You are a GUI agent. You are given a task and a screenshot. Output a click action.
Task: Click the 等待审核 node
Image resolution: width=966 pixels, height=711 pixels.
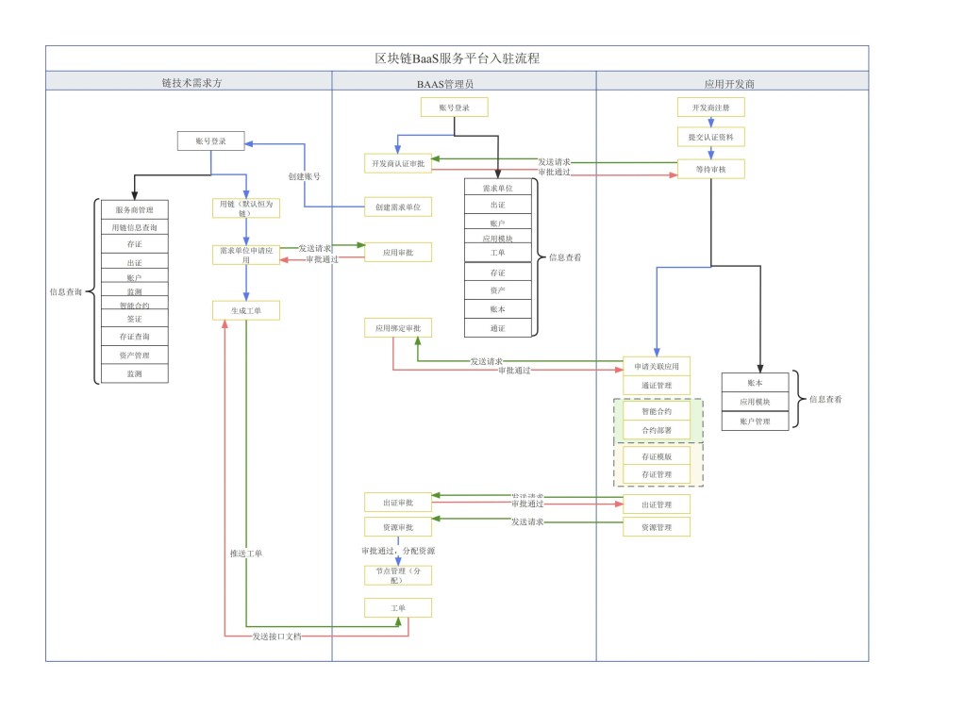point(710,169)
